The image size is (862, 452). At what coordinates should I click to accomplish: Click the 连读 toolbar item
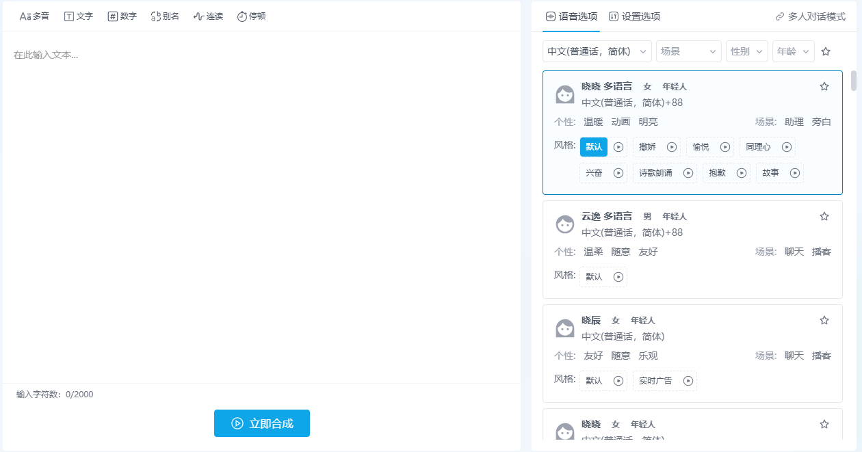[208, 16]
